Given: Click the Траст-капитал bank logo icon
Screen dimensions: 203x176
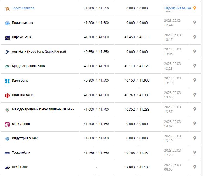Looking at the screenshot, I should pyautogui.click(x=7, y=8).
